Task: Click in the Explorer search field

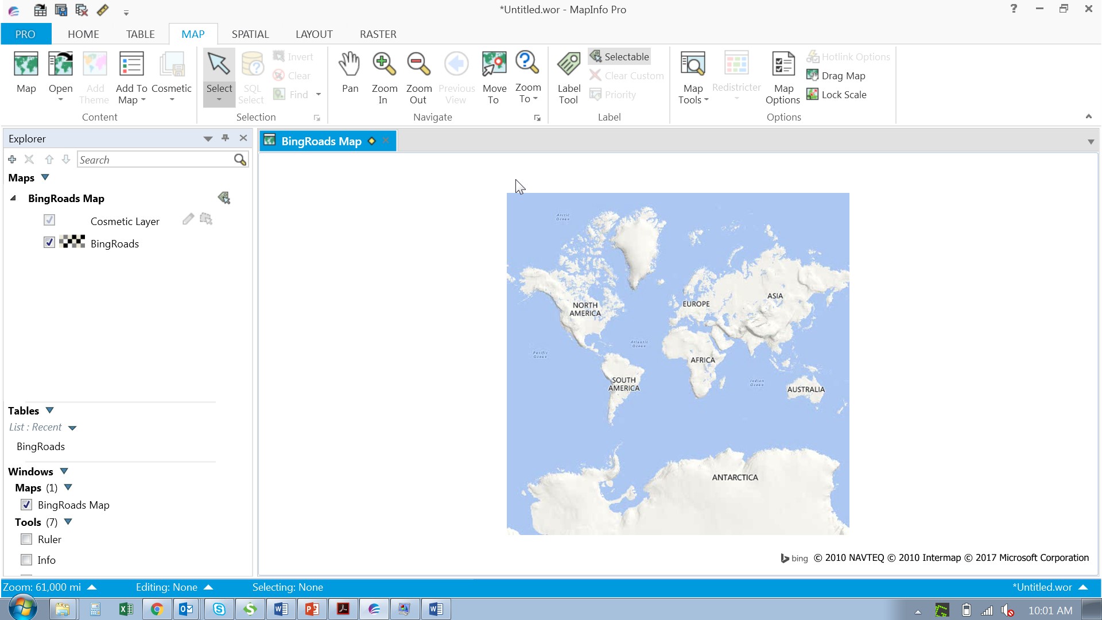Action: pyautogui.click(x=155, y=160)
